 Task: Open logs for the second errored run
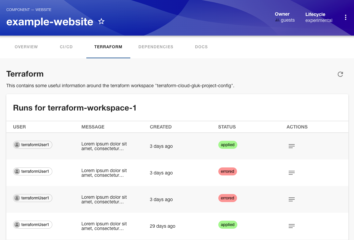(x=291, y=199)
